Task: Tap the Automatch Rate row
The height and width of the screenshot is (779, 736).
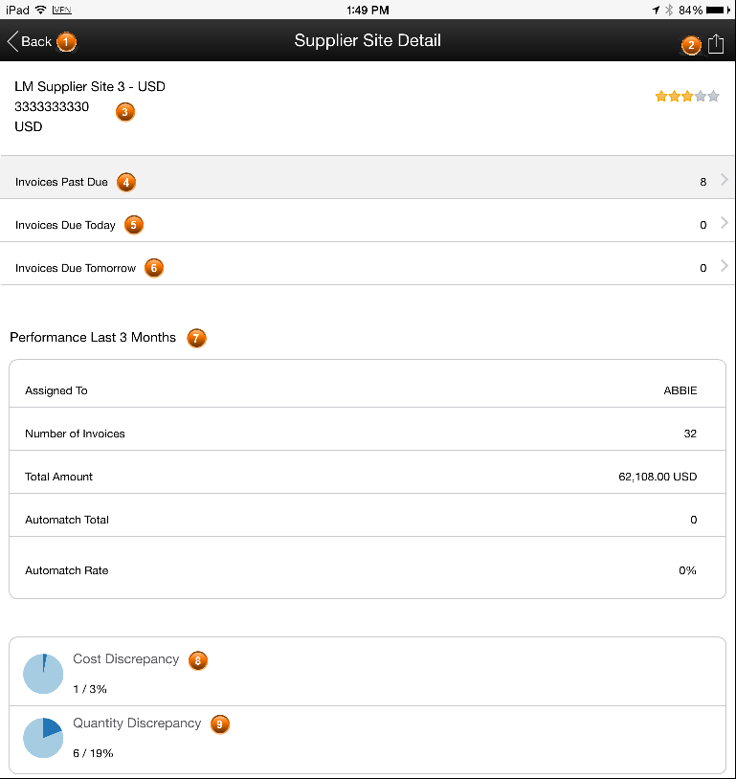Action: point(368,568)
